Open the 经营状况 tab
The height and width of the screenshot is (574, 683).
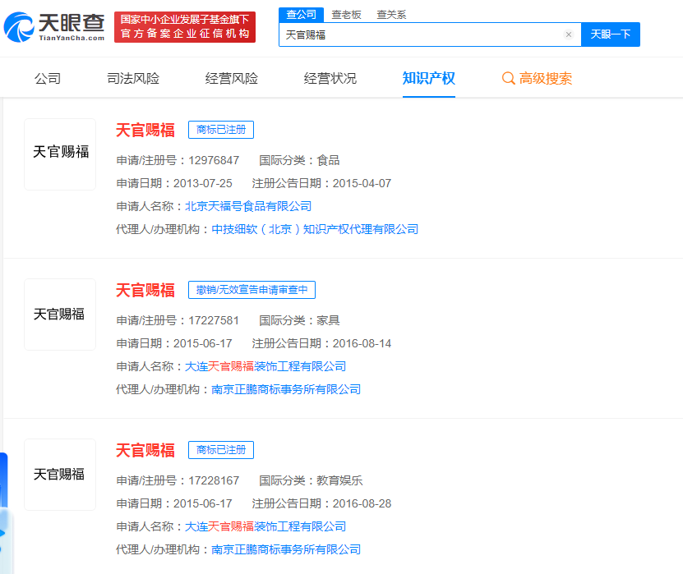click(330, 78)
